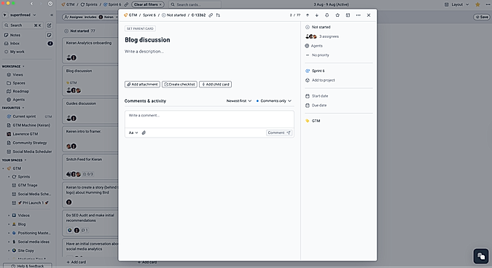Click the paperclip attach icon in comment box

click(x=144, y=133)
